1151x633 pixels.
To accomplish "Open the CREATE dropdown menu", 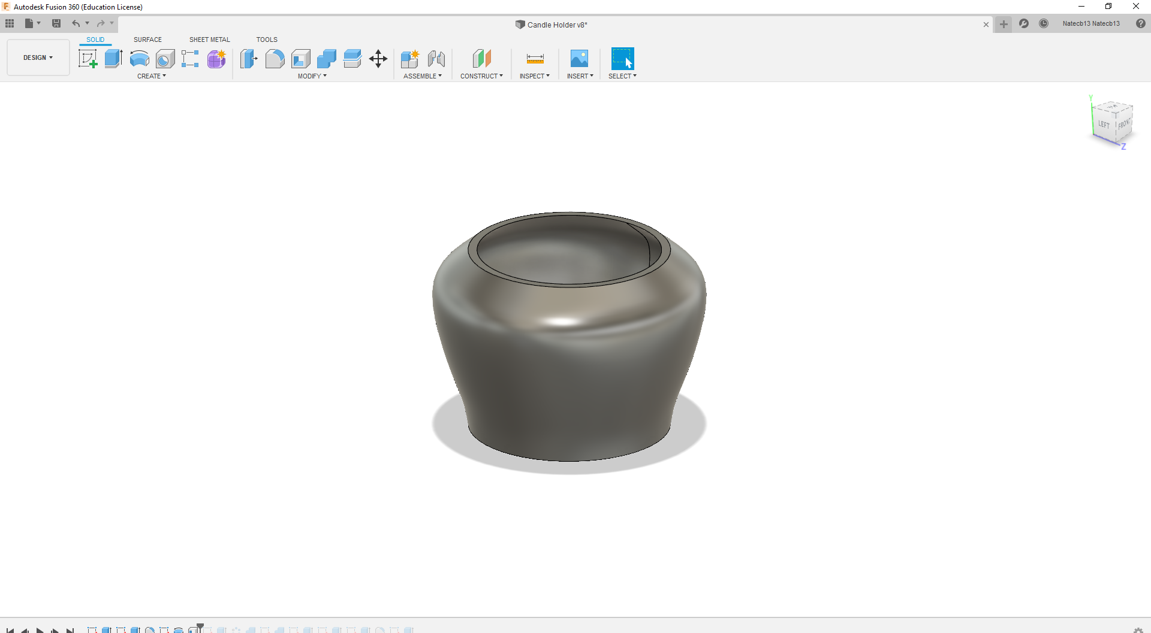I will [x=152, y=76].
